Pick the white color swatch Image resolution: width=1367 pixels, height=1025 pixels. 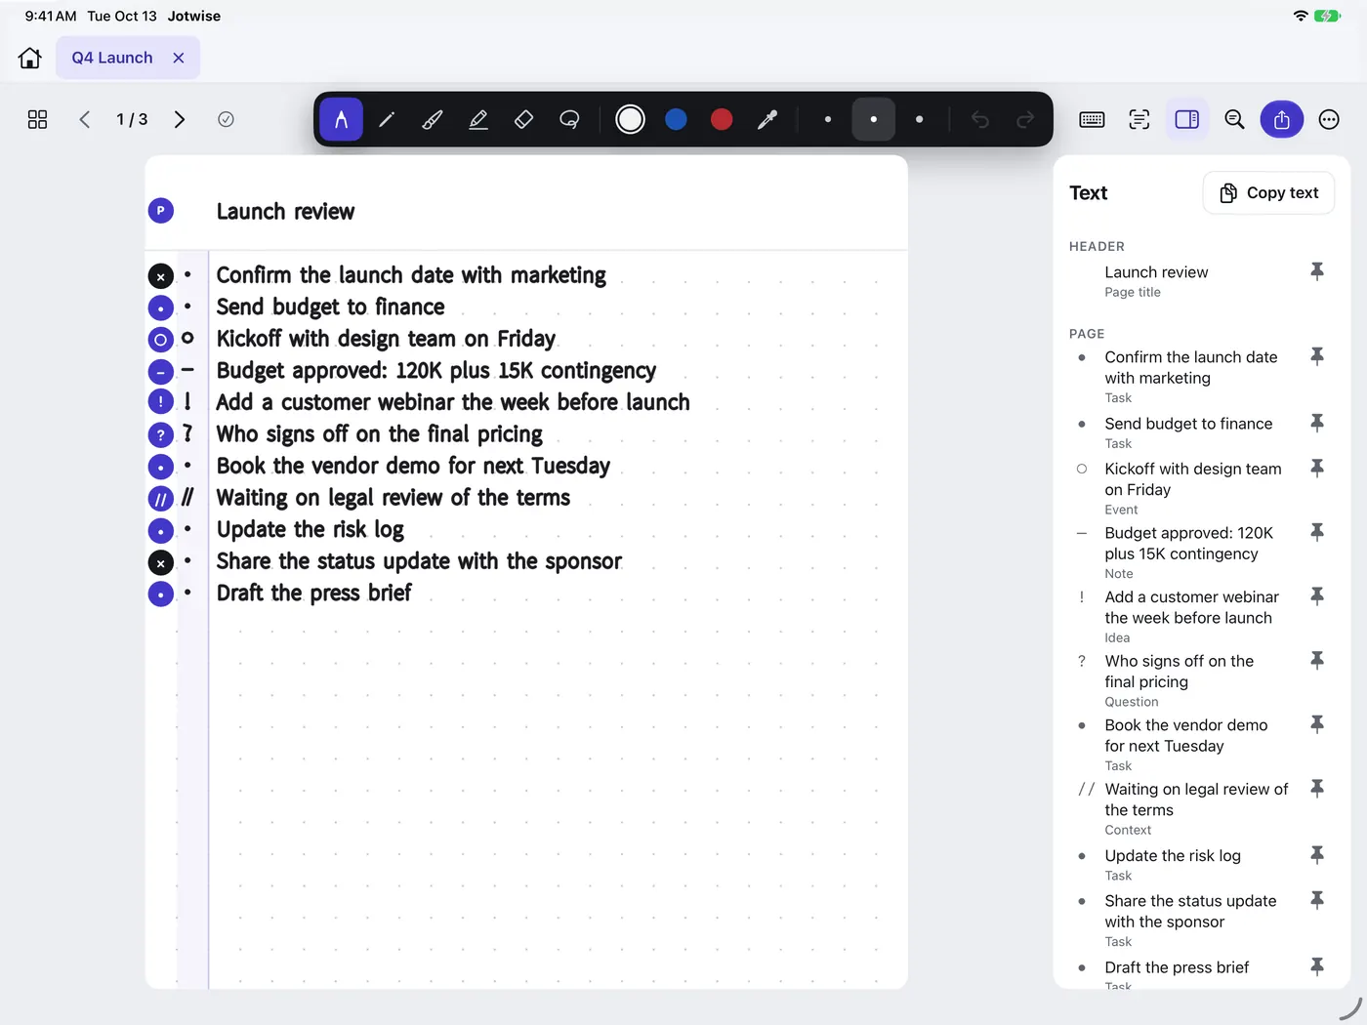click(630, 119)
